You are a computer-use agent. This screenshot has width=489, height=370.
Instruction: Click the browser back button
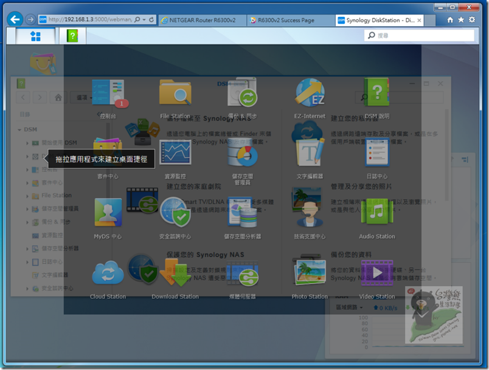pos(15,19)
